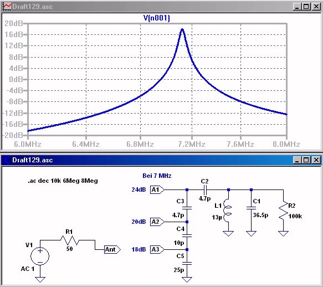The height and width of the screenshot is (287, 323).
Task: Click the 20dB annotation next to A2
Action: [x=139, y=222]
